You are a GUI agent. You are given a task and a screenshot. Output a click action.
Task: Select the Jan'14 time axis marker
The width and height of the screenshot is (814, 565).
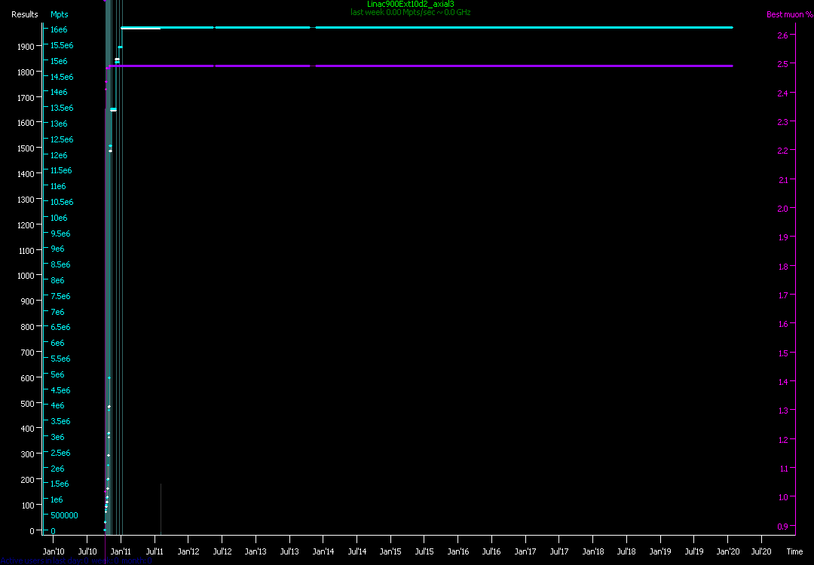coord(323,551)
